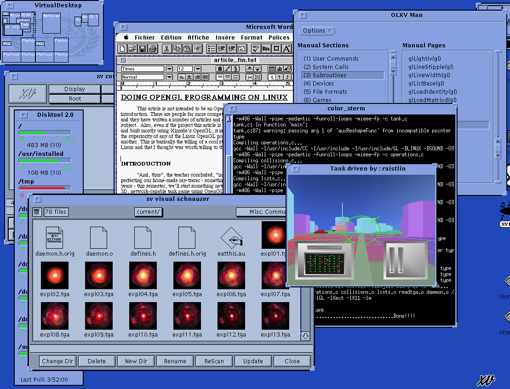
Task: Select single line spacing button
Action: [220, 77]
